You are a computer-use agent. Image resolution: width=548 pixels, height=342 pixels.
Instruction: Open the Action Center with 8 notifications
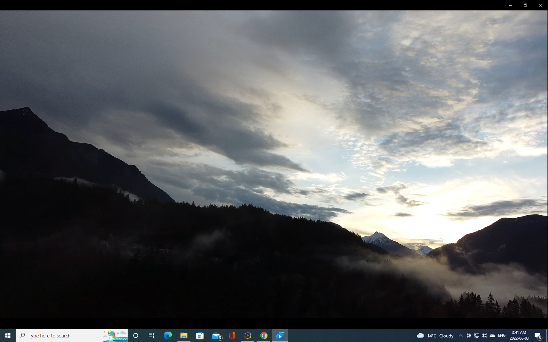point(538,335)
